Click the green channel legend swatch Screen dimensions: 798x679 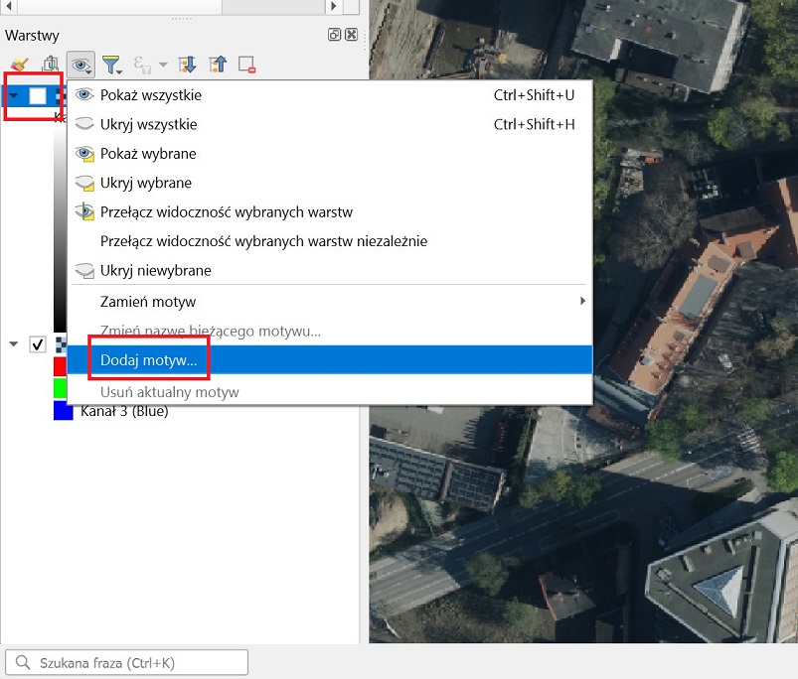click(x=60, y=388)
